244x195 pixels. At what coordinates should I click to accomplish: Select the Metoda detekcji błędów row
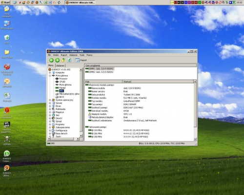tap(140, 117)
